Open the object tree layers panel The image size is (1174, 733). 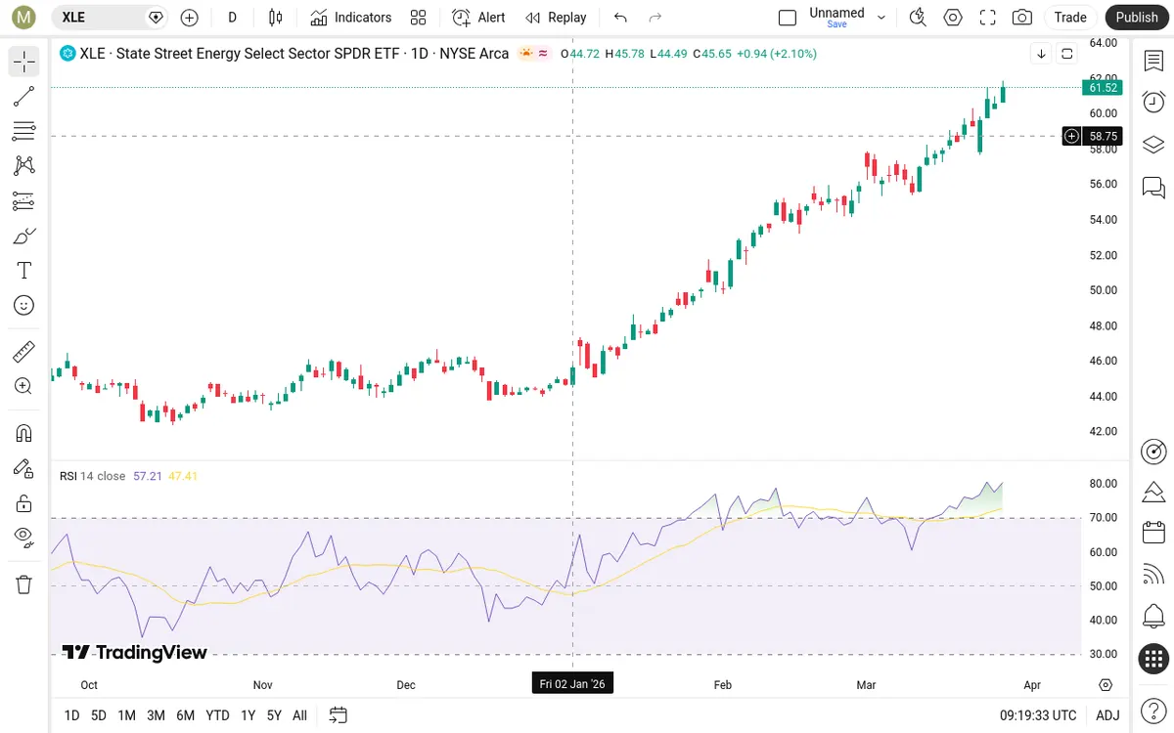pos(1153,145)
